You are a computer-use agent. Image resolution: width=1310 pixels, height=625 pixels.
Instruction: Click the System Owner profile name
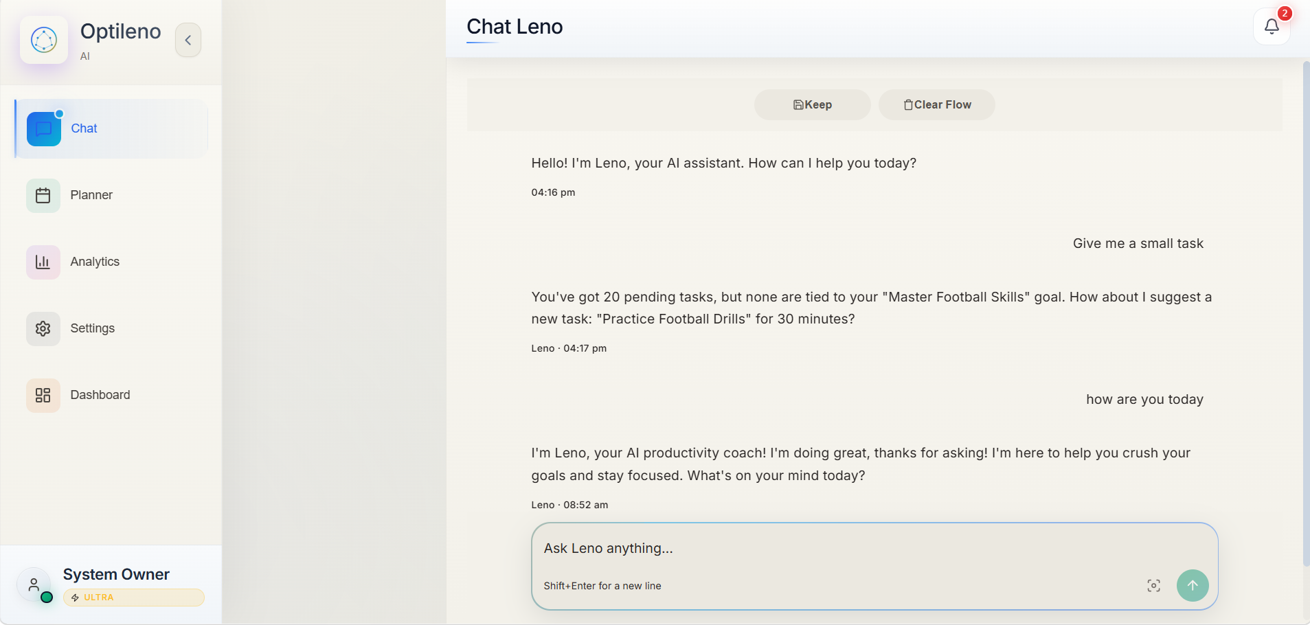[116, 574]
